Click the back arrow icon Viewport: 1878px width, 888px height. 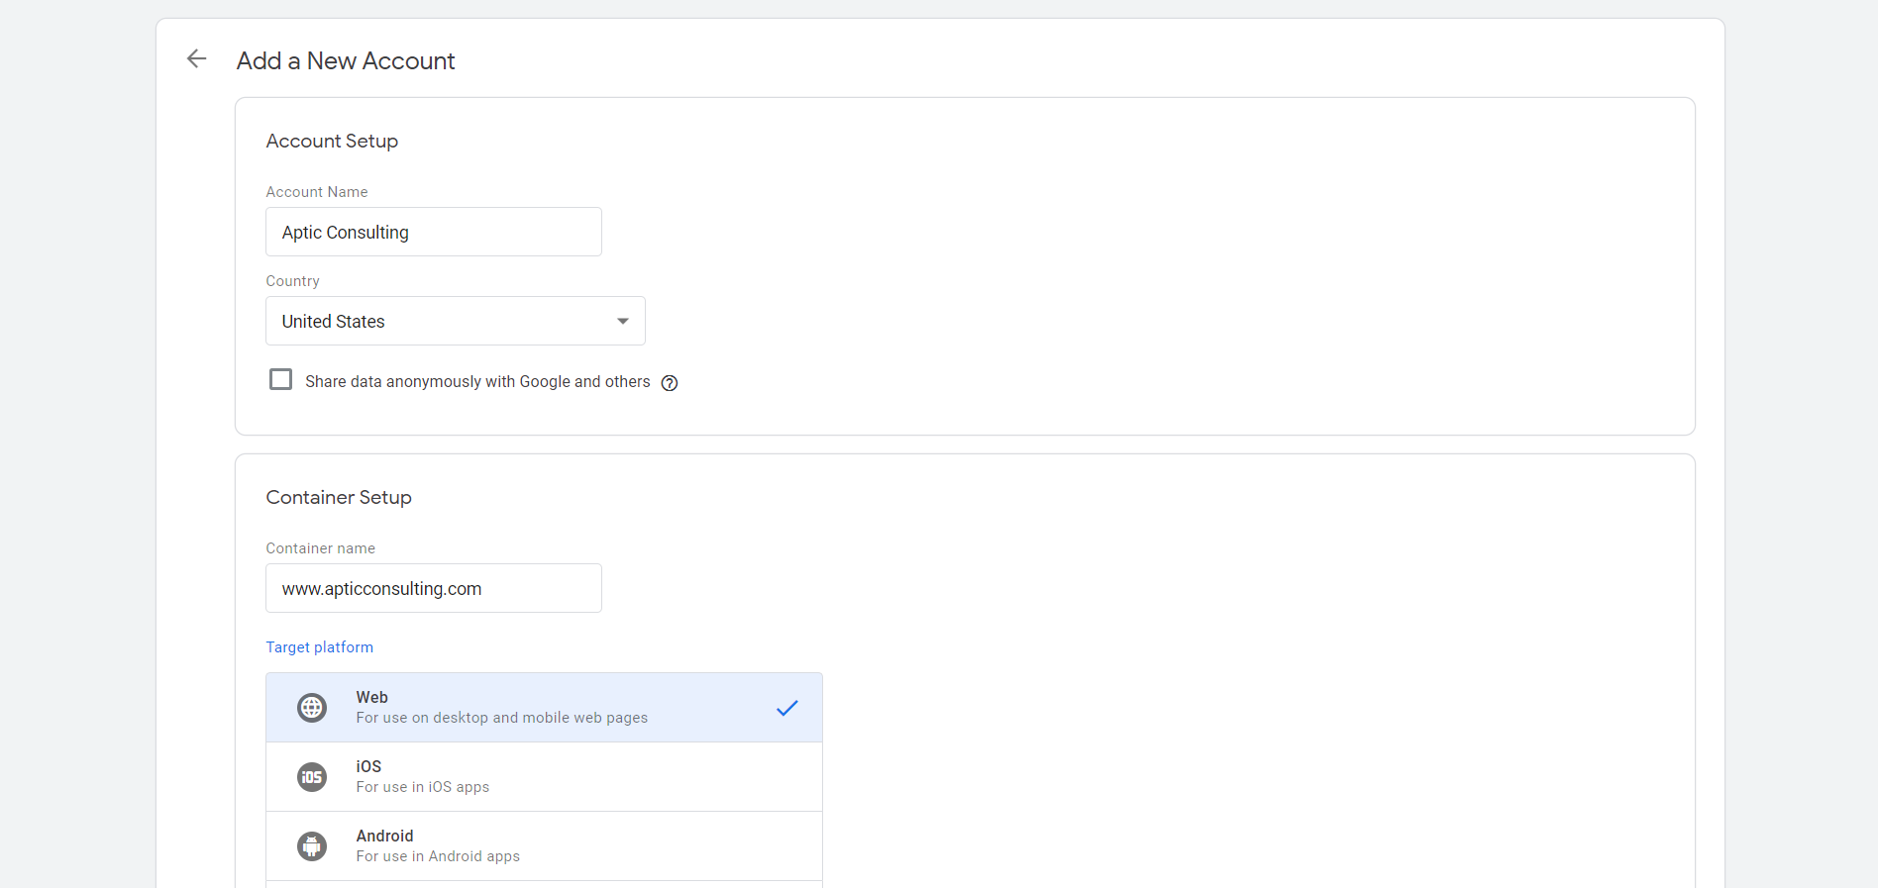click(196, 59)
